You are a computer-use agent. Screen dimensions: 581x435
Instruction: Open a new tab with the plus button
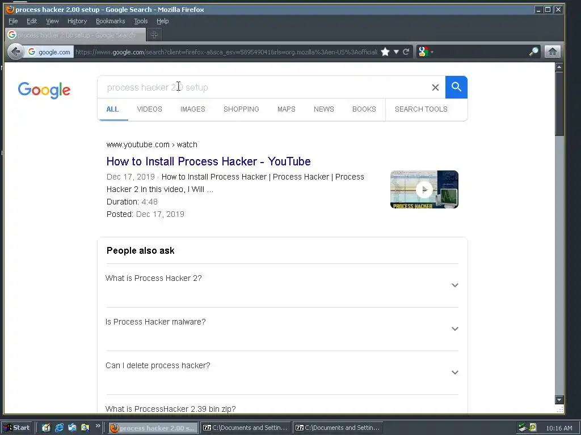coord(154,35)
